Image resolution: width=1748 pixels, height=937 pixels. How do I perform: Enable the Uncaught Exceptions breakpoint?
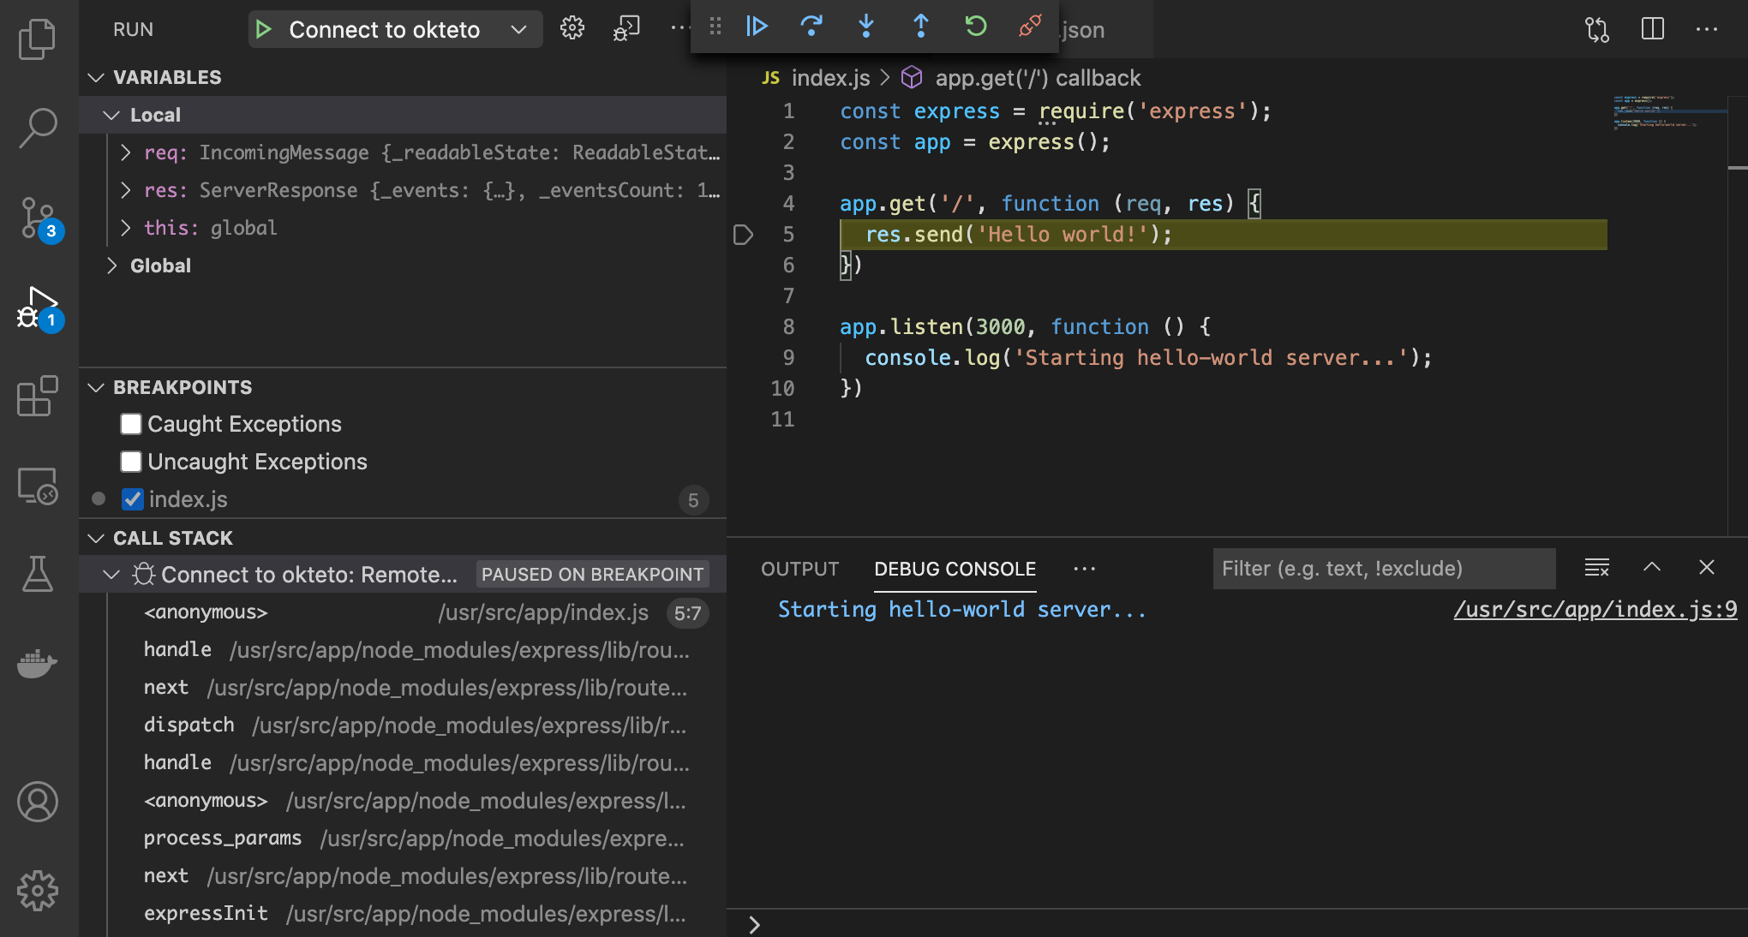click(130, 462)
